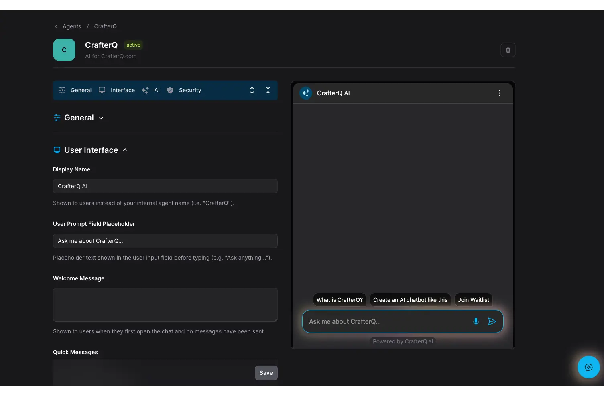Save the agent settings
This screenshot has width=604, height=396.
[266, 373]
